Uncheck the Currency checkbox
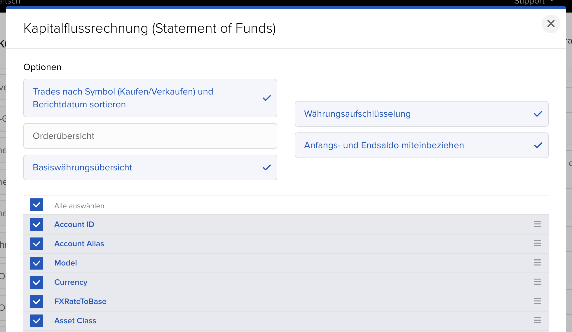 pyautogui.click(x=36, y=282)
